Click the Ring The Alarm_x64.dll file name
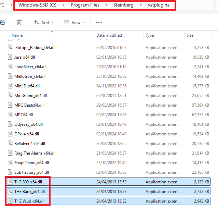The height and width of the screenshot is (206, 218). tap(35, 153)
